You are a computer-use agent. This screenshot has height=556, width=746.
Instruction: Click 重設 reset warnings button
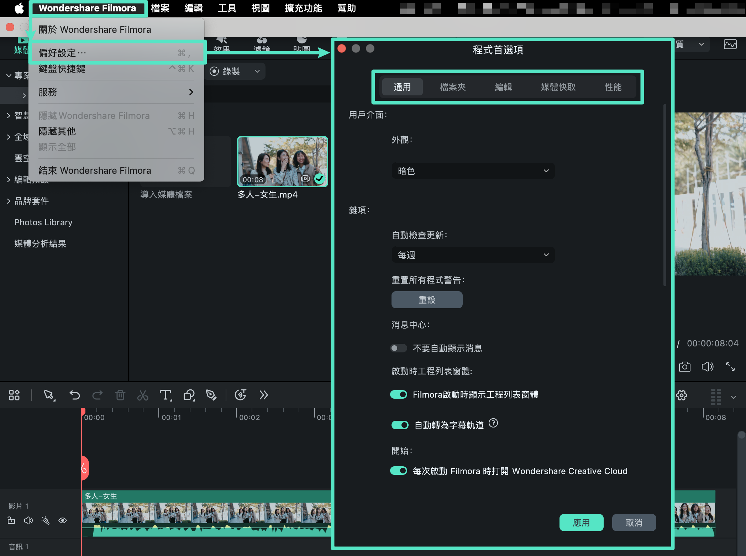pos(427,300)
